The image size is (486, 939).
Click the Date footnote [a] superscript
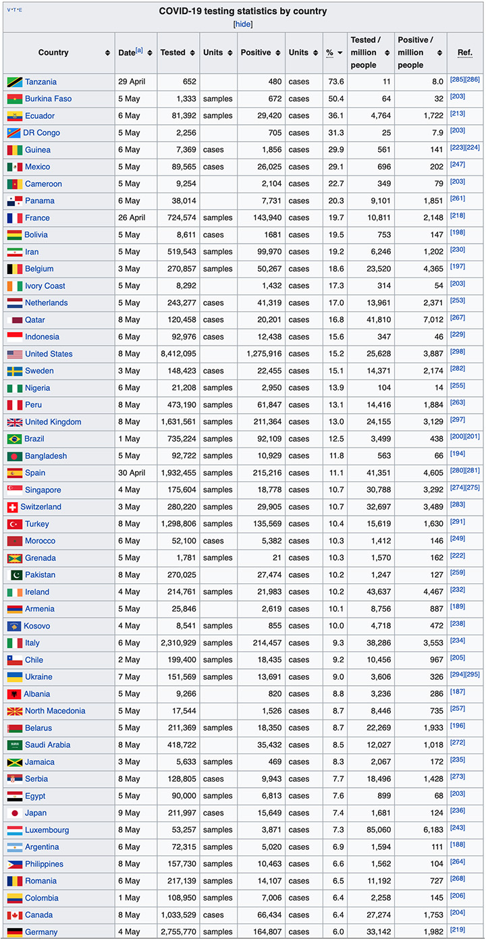point(139,51)
